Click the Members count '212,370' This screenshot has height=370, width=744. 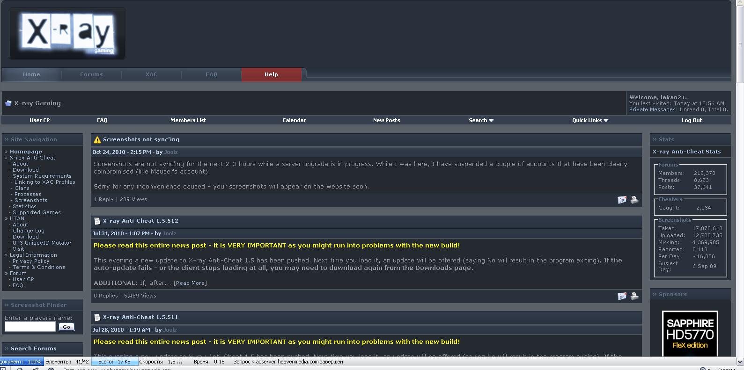pyautogui.click(x=705, y=173)
